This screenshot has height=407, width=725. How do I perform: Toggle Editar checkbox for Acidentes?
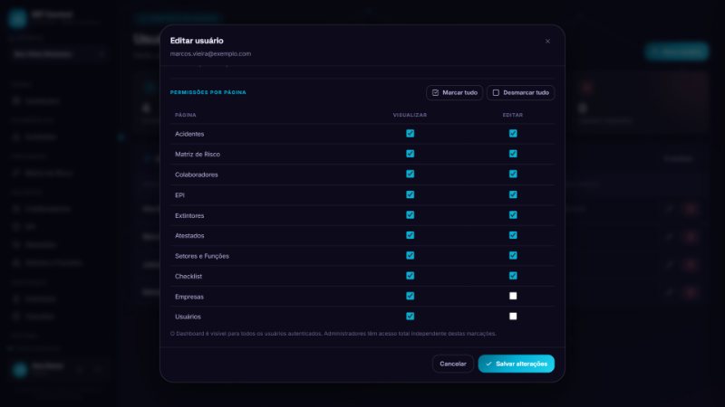point(513,133)
